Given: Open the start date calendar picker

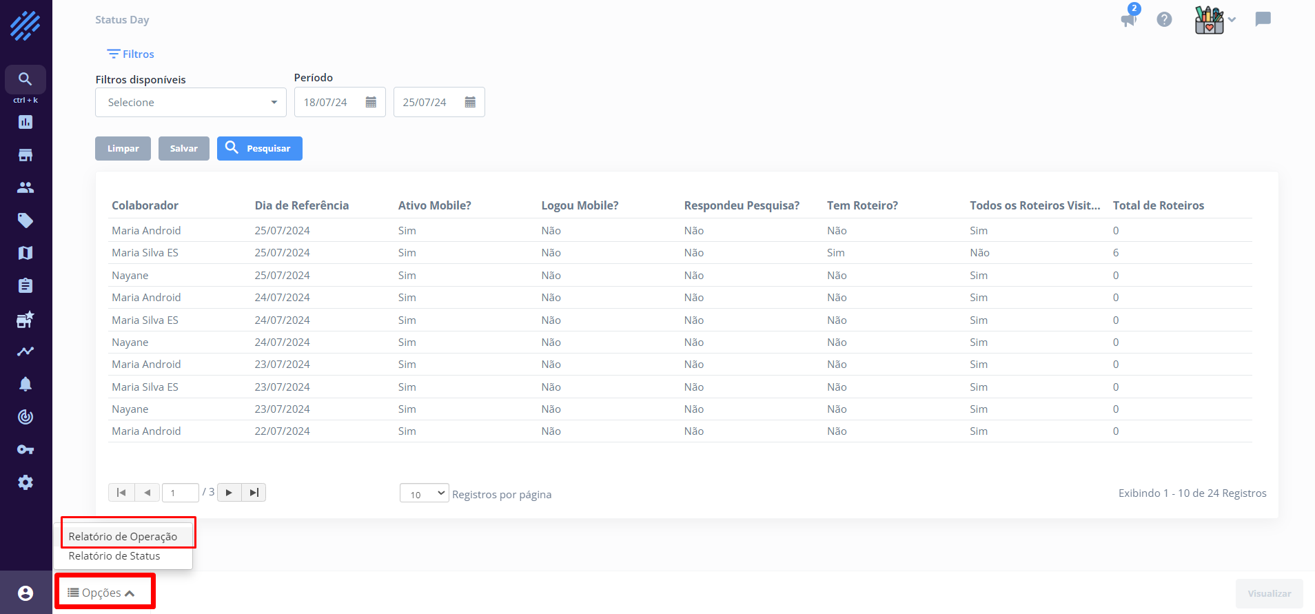Looking at the screenshot, I should tap(371, 103).
